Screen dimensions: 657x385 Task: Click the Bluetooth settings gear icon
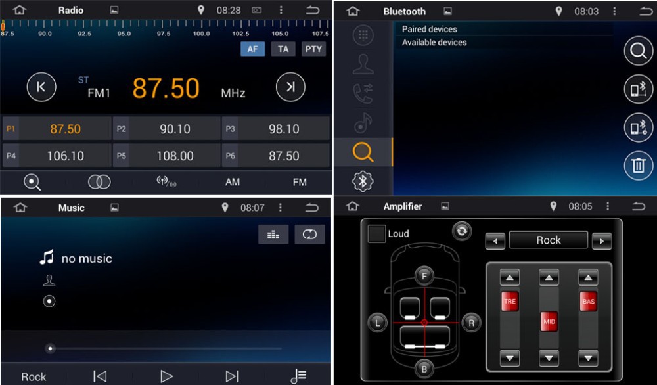click(363, 181)
